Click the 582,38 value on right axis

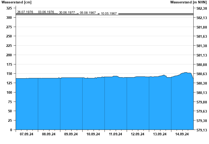click(201, 8)
